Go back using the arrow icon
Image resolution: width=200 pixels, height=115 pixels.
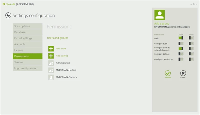pyautogui.click(x=8, y=15)
